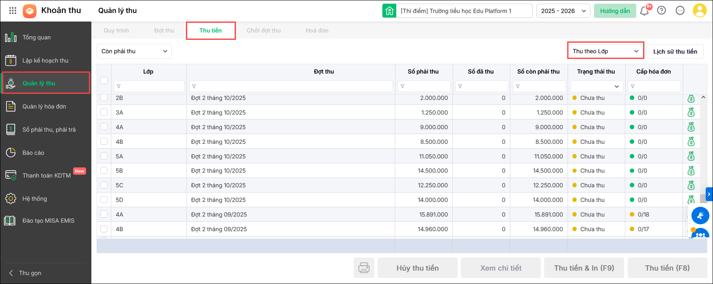Viewport: 713px width, 284px height.
Task: Click the 'Lịch sử thu tiền' button
Action: [x=675, y=52]
